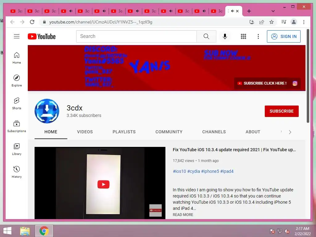Click the #cydia hashtag
This screenshot has width=316, height=237.
[193, 171]
